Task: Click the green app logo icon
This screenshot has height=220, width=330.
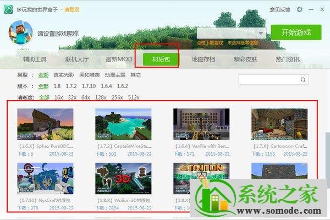Action: (x=10, y=9)
